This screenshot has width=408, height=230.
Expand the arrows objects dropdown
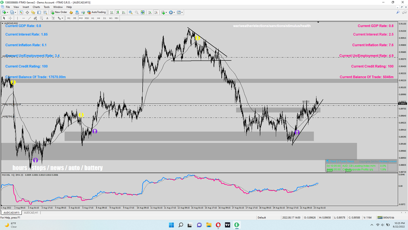coord(61,18)
